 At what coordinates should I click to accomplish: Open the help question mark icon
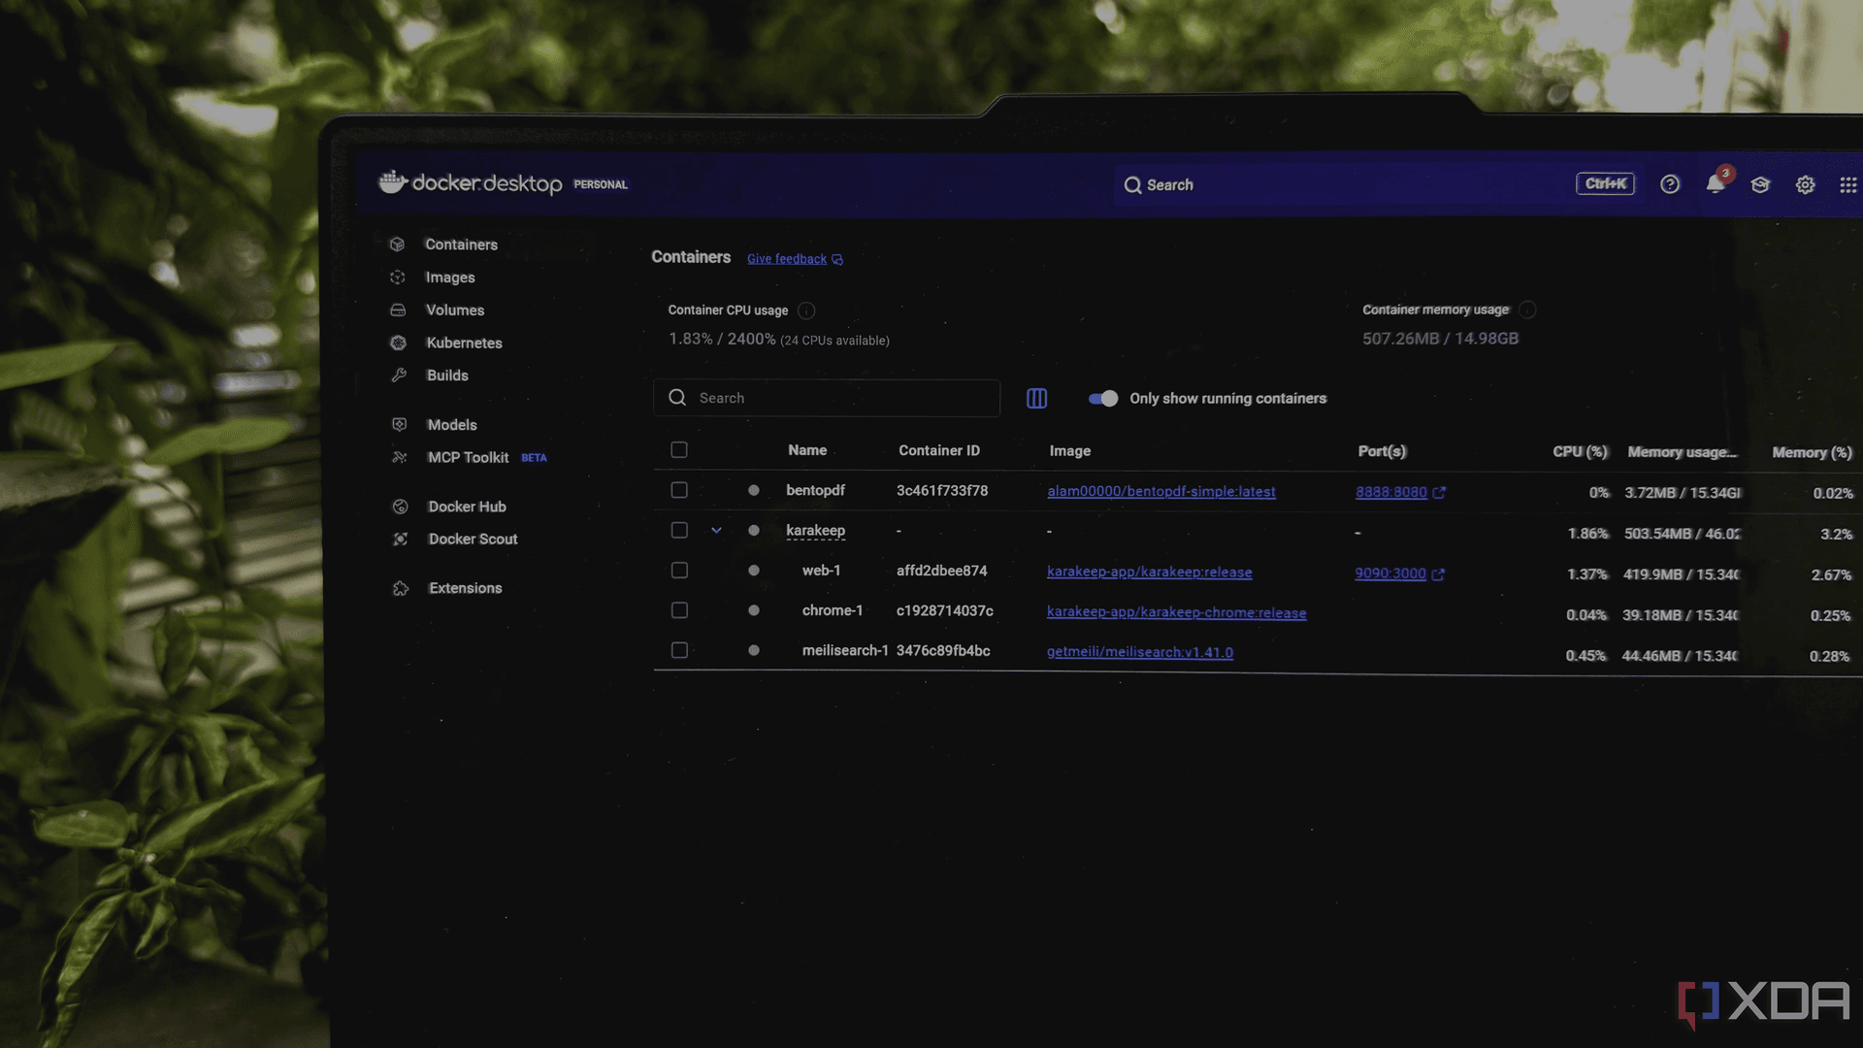pos(1670,184)
